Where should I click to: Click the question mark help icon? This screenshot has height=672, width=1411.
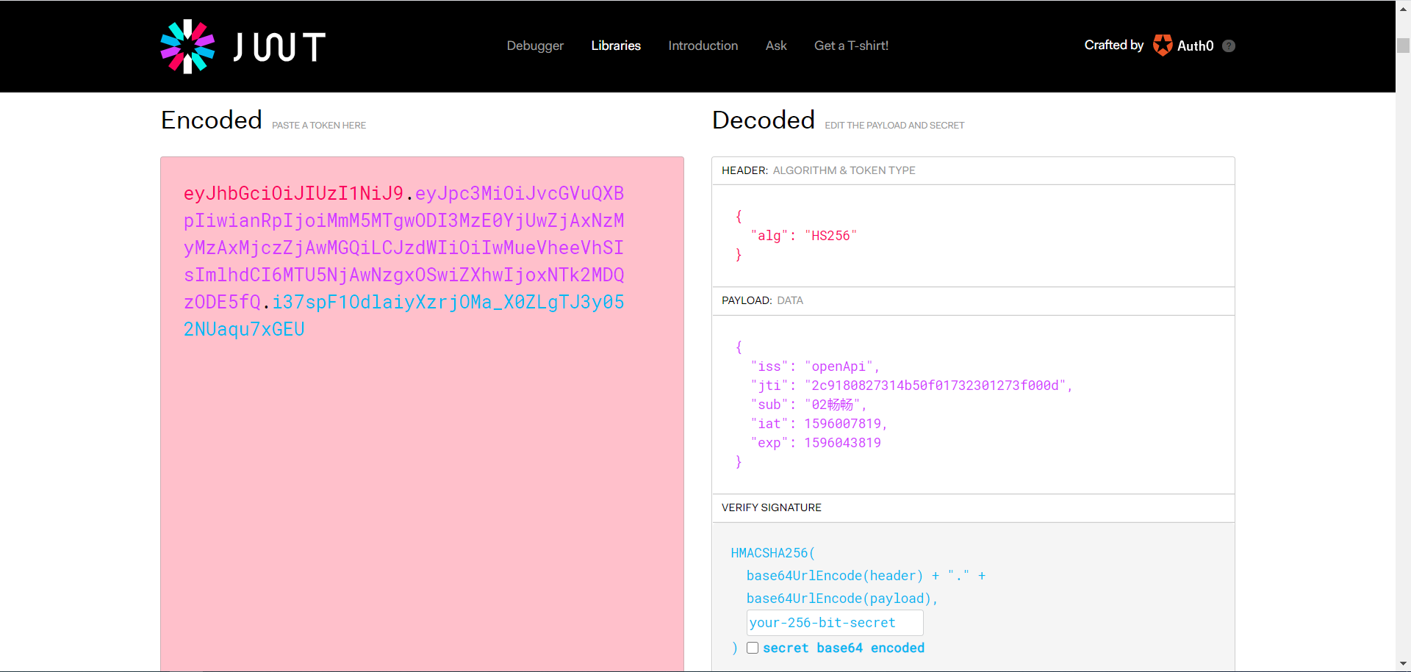(x=1229, y=46)
